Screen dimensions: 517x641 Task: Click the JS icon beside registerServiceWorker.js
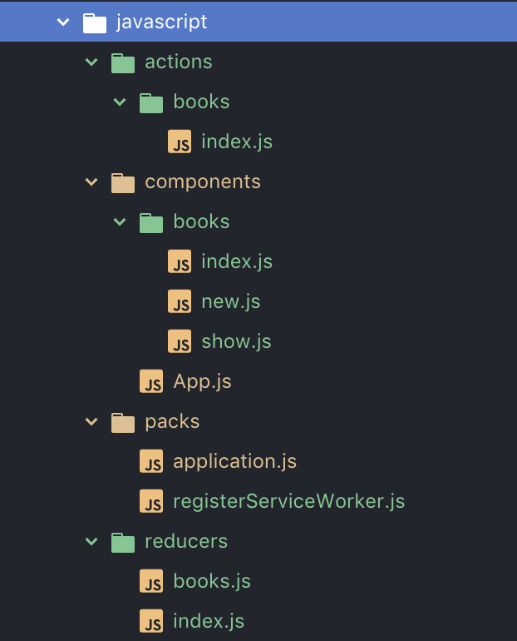tap(151, 502)
